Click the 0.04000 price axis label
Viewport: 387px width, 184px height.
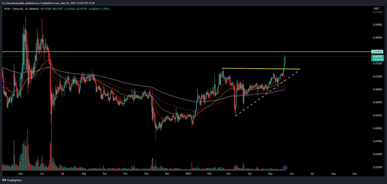tap(377, 154)
